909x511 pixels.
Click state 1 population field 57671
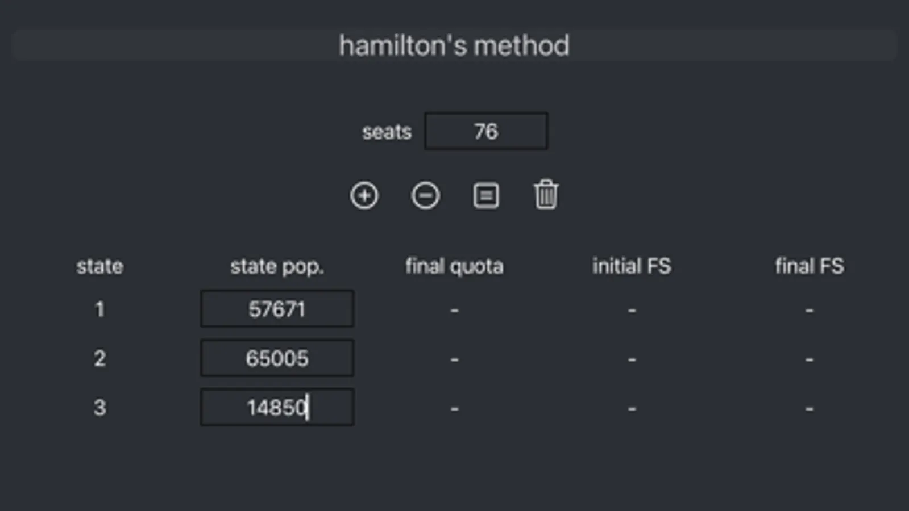(x=277, y=309)
